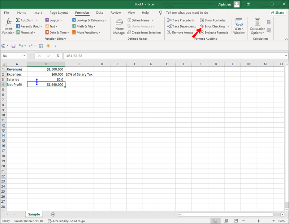Viewport: 289px width, 224px height.
Task: Click the Share button
Action: click(278, 13)
